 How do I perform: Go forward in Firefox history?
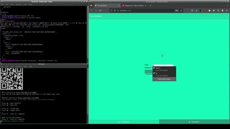click(96, 10)
